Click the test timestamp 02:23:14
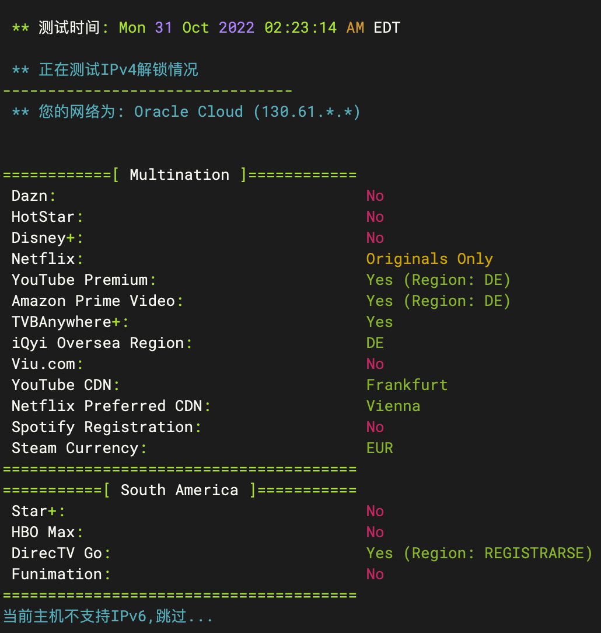 [300, 27]
